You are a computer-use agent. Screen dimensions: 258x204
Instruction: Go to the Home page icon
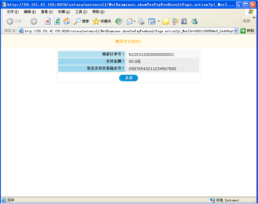pyautogui.click(x=66, y=21)
